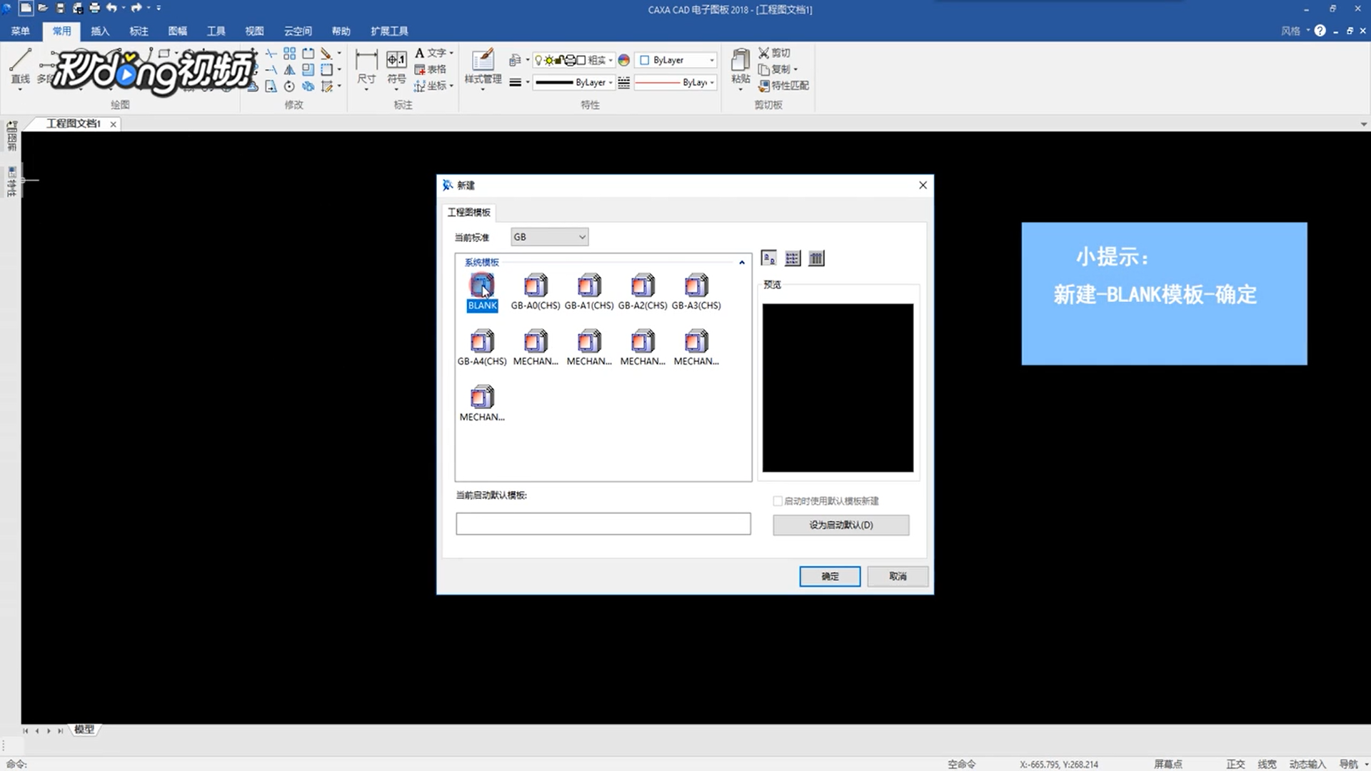The height and width of the screenshot is (771, 1371).
Task: Click the Redo arrow in quick access bar
Action: [136, 8]
